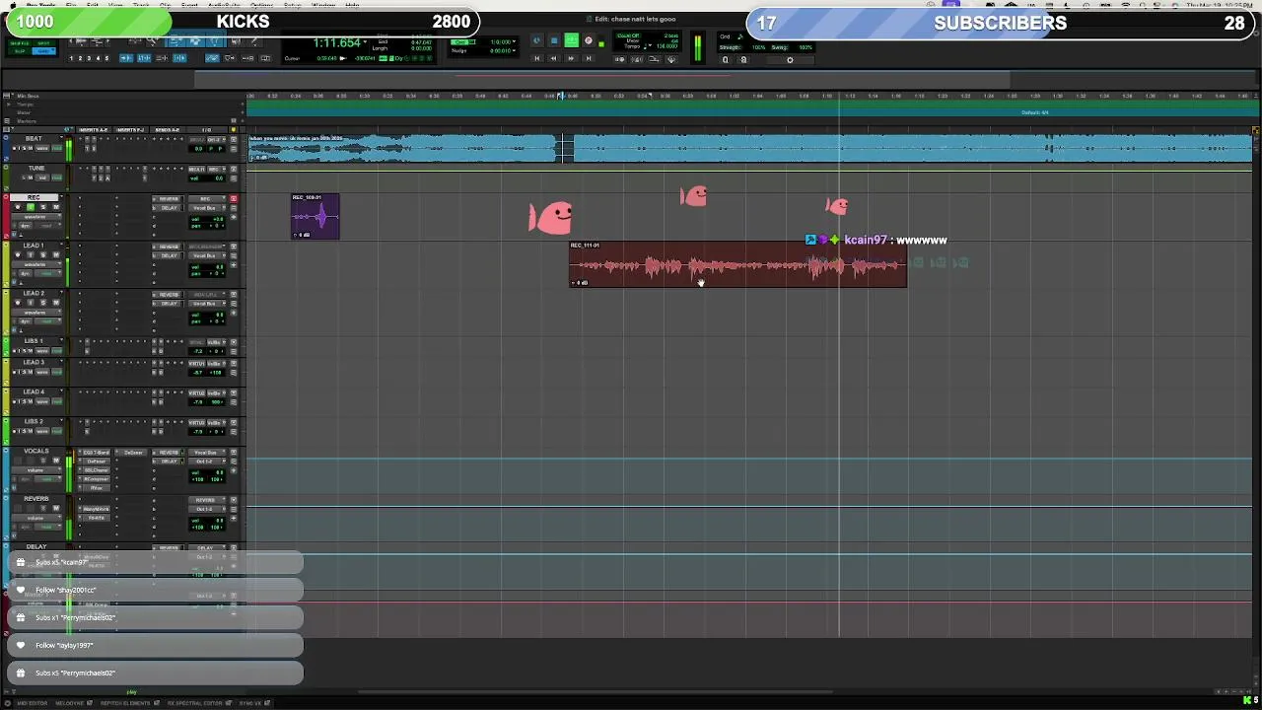Click the Rewind transport button
Screen dimensions: 1262x710
[554, 58]
